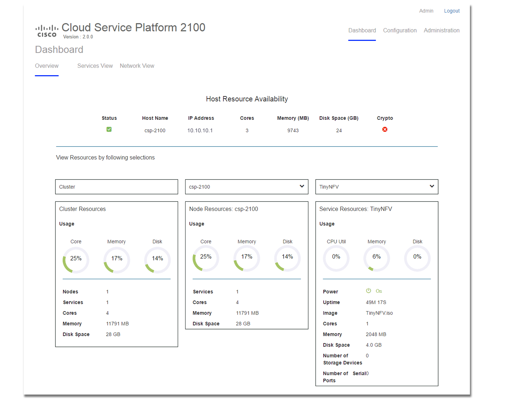
Task: Click Cluster Core 25% usage gauge
Action: click(x=76, y=260)
